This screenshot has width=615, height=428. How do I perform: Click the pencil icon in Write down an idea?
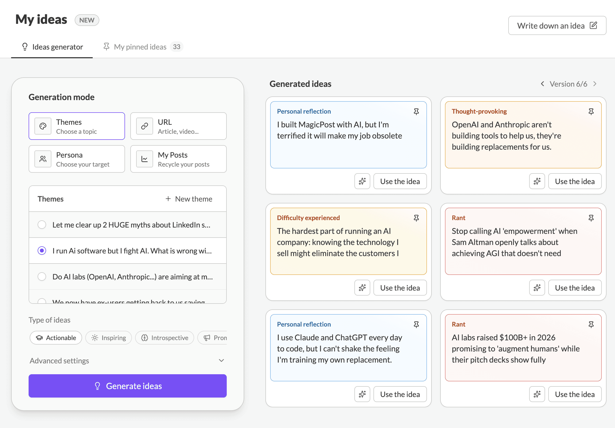(593, 25)
